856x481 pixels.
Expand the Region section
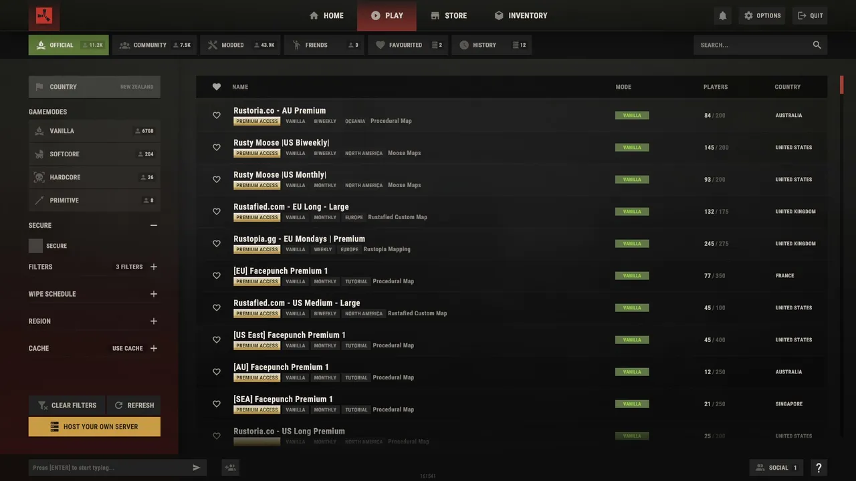pos(154,321)
